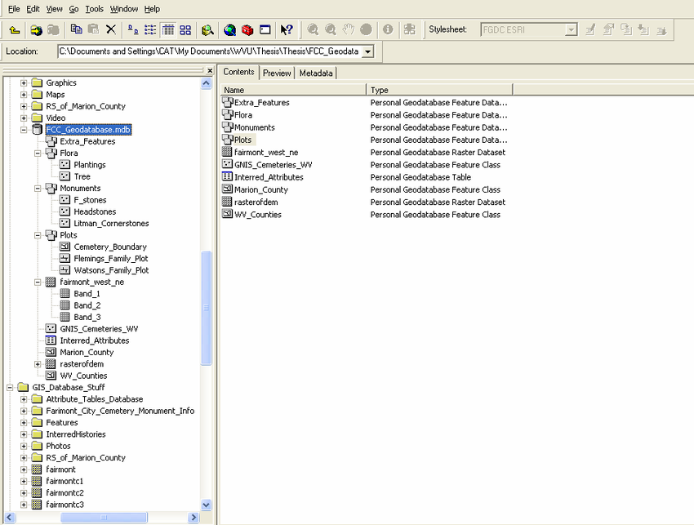Expand the rasterofdem tree node
The width and height of the screenshot is (694, 525).
(38, 364)
